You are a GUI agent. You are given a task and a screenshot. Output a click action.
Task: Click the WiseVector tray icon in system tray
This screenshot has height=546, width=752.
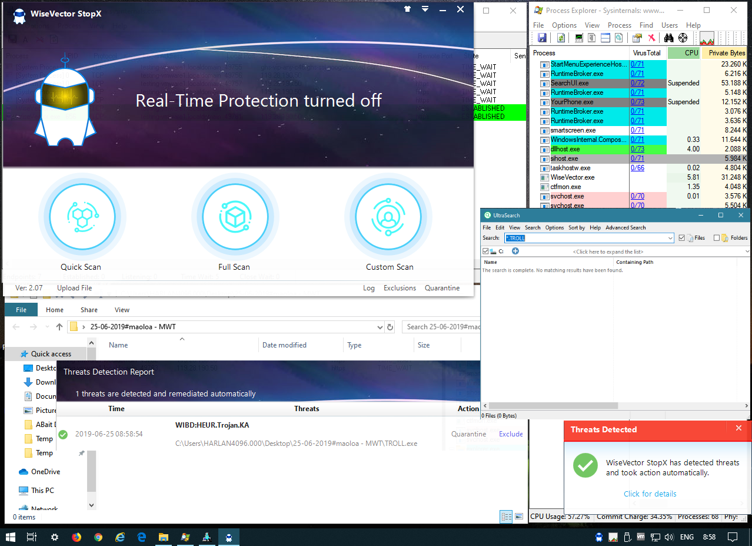(599, 537)
